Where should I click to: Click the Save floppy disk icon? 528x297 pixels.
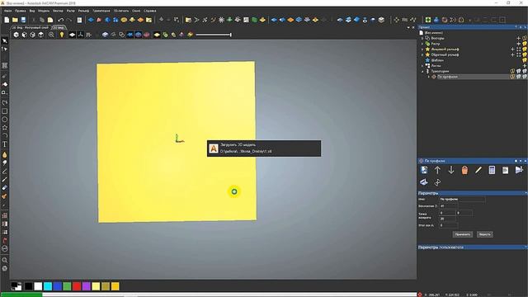click(23, 20)
